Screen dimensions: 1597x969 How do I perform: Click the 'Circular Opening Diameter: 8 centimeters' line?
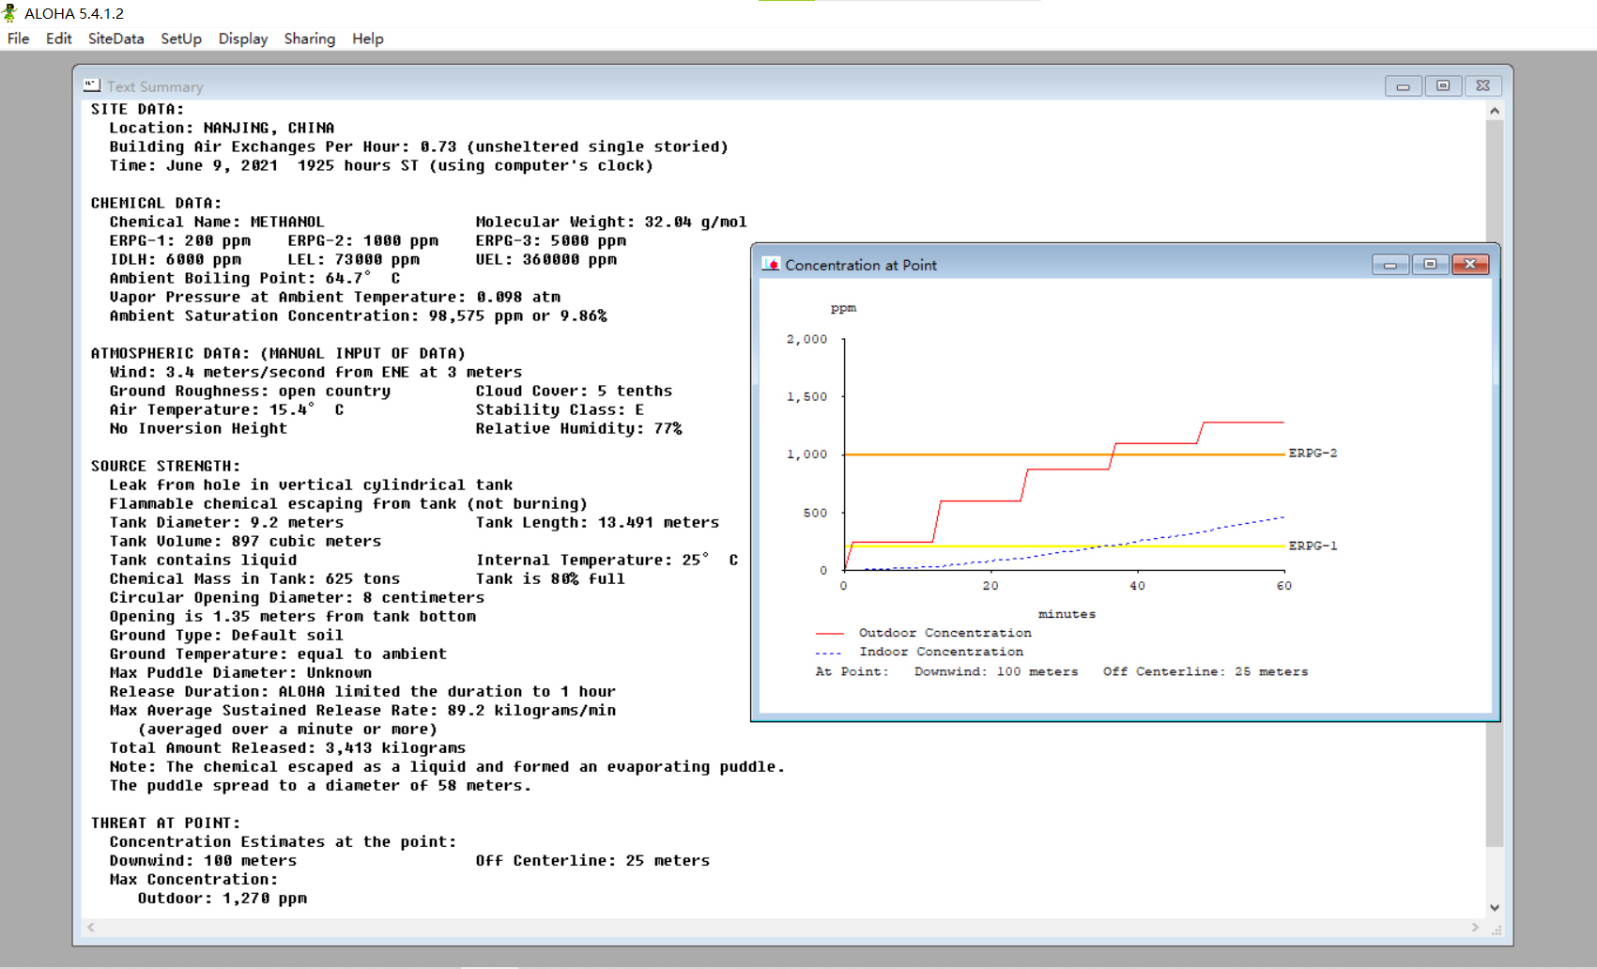(x=297, y=597)
